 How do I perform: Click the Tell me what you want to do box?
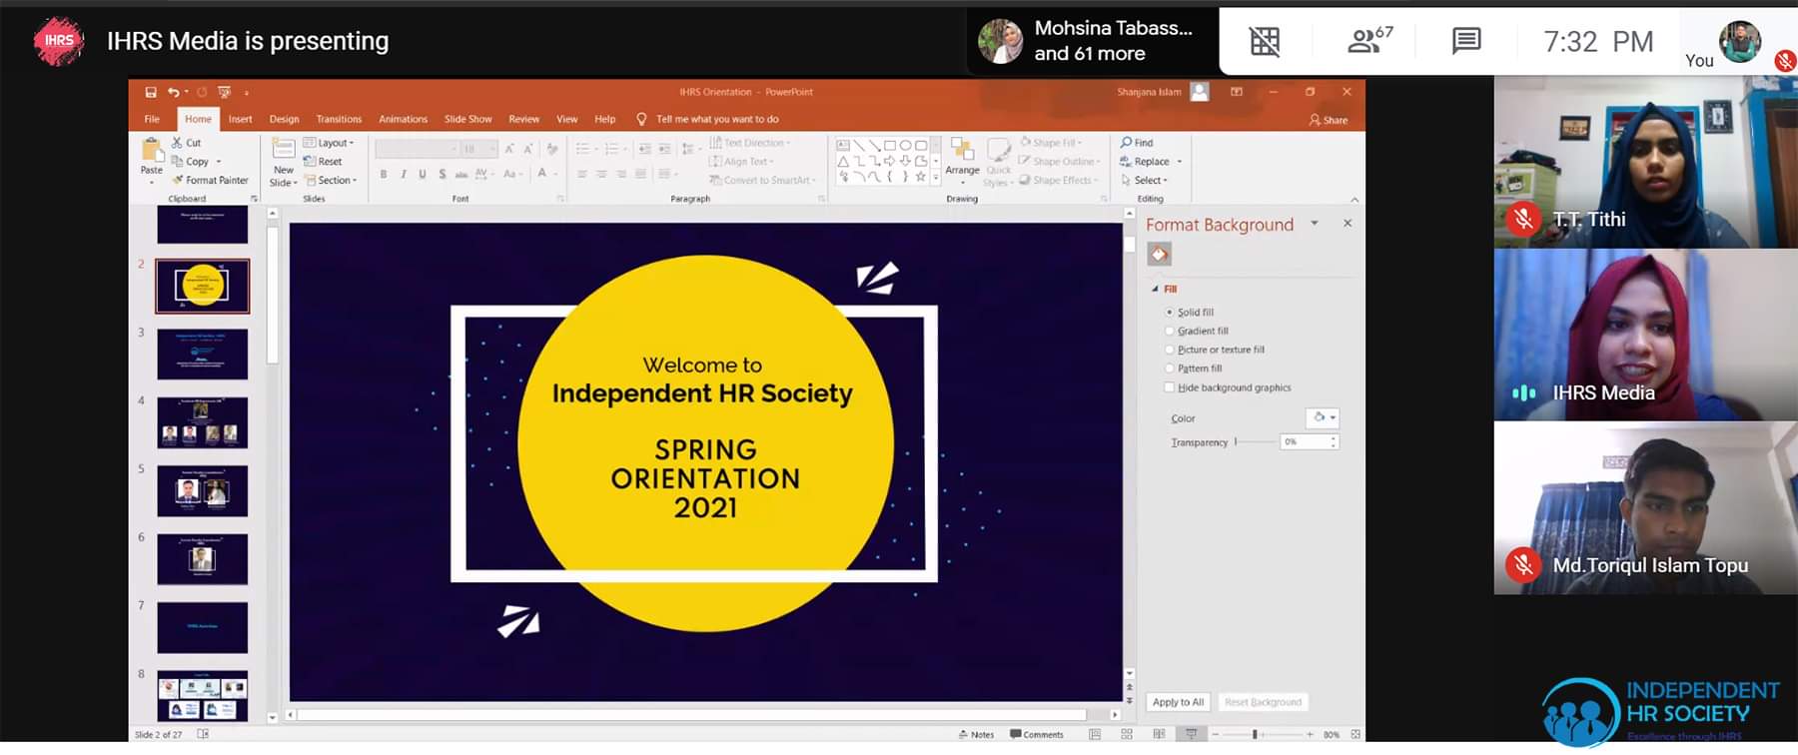click(x=717, y=119)
